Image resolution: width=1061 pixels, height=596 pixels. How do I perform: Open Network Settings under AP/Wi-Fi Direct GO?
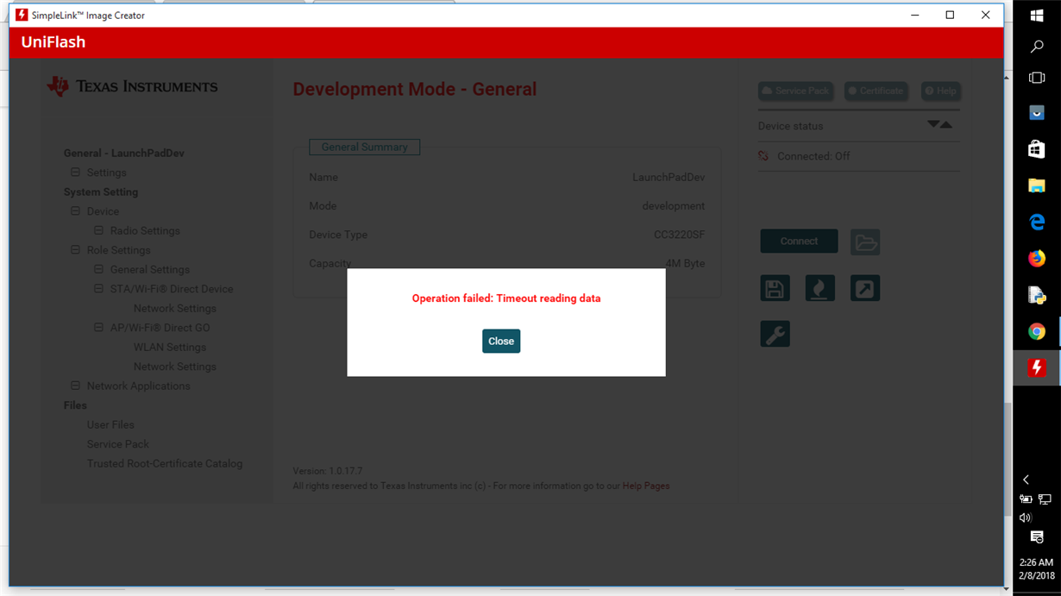(x=175, y=367)
